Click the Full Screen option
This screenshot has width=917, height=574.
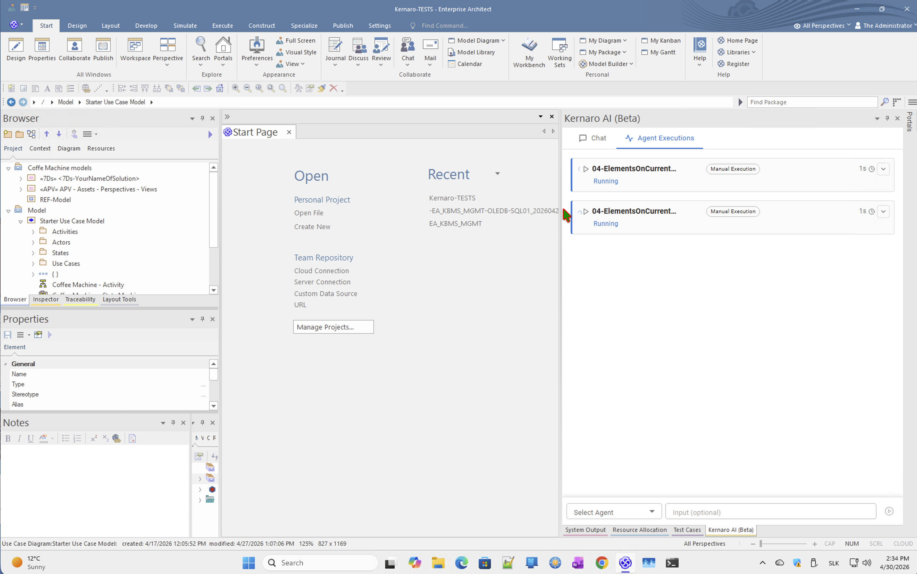(x=295, y=40)
